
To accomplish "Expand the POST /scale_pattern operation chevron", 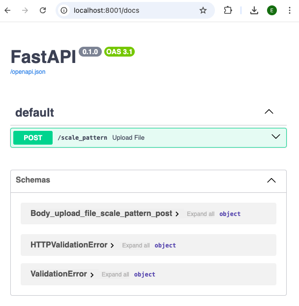I will coord(276,136).
